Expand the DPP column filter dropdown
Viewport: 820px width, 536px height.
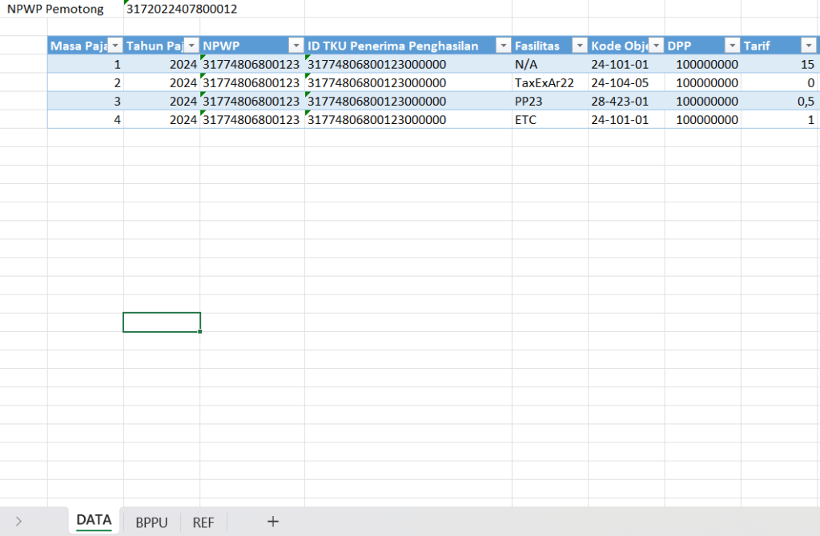[732, 46]
